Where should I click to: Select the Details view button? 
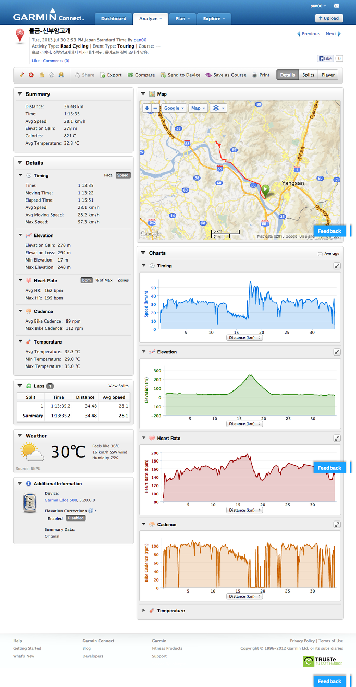(x=288, y=75)
